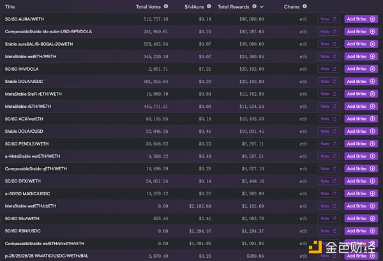The image size is (383, 261).
Task: Select the 50/50 PENDLE/WETH title
Action: 27,144
